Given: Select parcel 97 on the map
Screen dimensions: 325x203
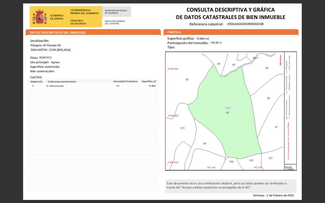Looking at the screenshot, I should point(276,127).
